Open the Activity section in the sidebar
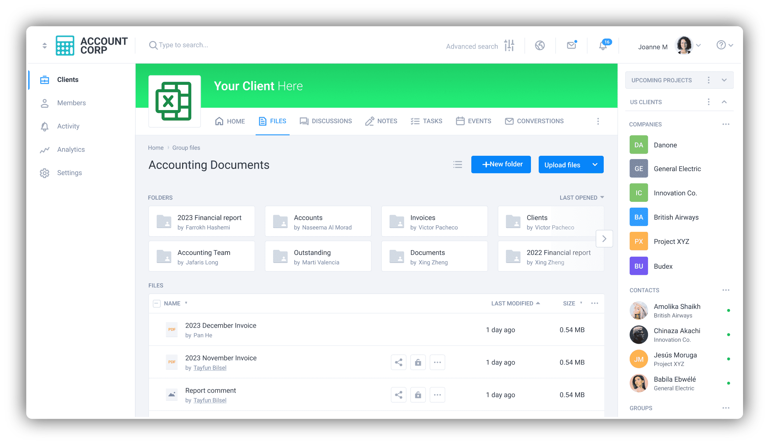 point(68,126)
